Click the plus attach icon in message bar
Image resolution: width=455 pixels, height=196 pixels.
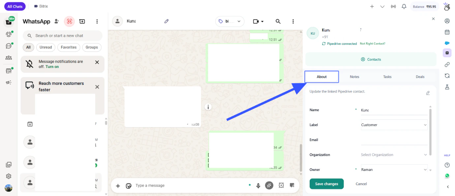[118, 186]
